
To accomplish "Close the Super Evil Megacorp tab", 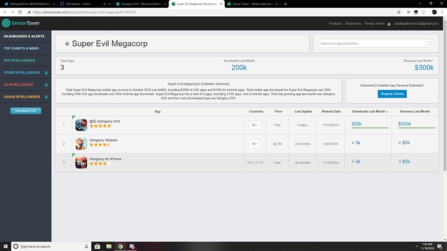I will (x=221, y=4).
